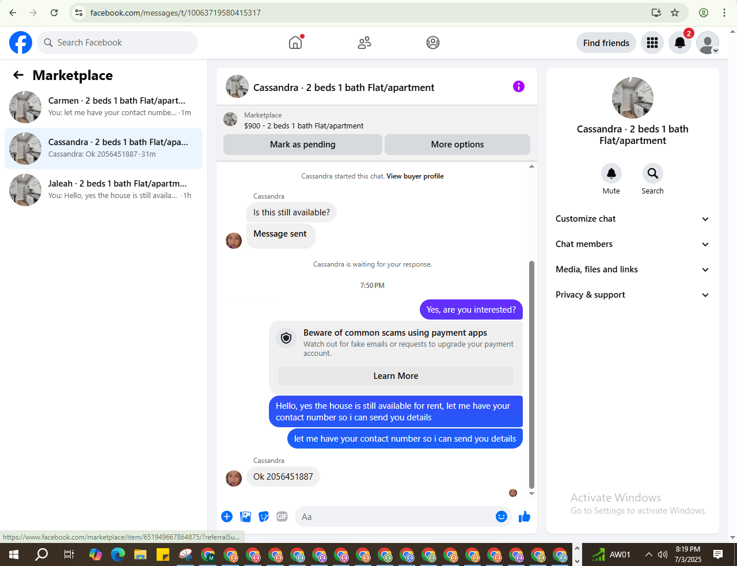Reload the page with refresh icon

[x=54, y=13]
